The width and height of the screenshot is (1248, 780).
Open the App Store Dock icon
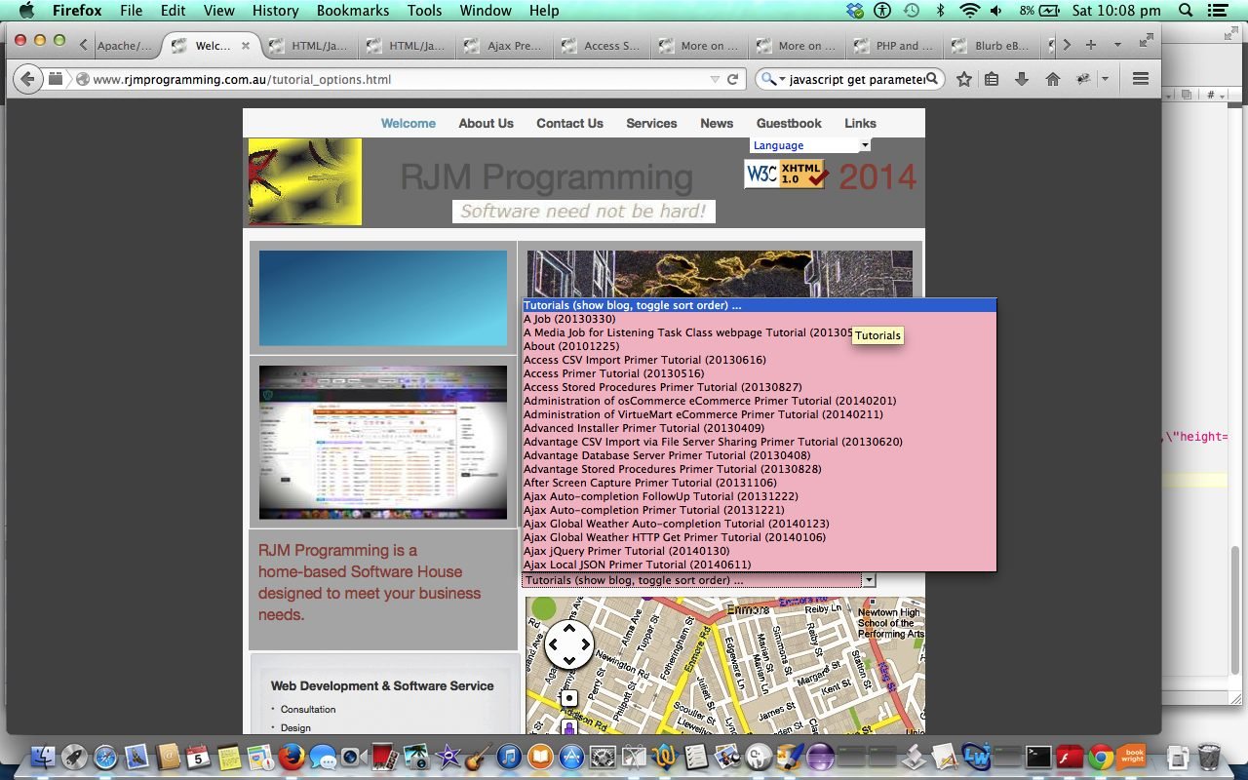570,756
